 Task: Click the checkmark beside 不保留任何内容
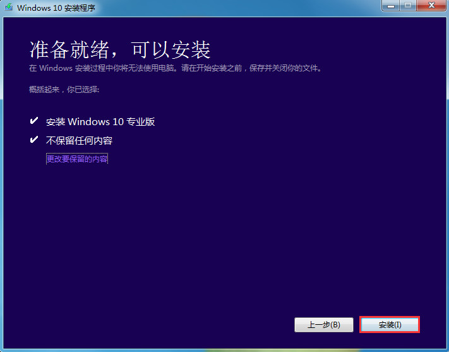coord(34,140)
